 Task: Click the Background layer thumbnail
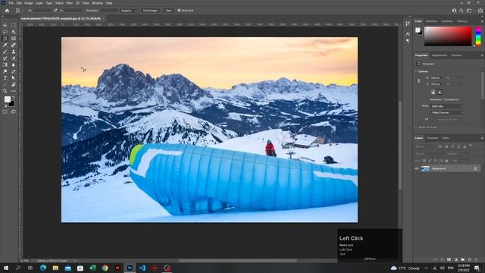pyautogui.click(x=426, y=168)
